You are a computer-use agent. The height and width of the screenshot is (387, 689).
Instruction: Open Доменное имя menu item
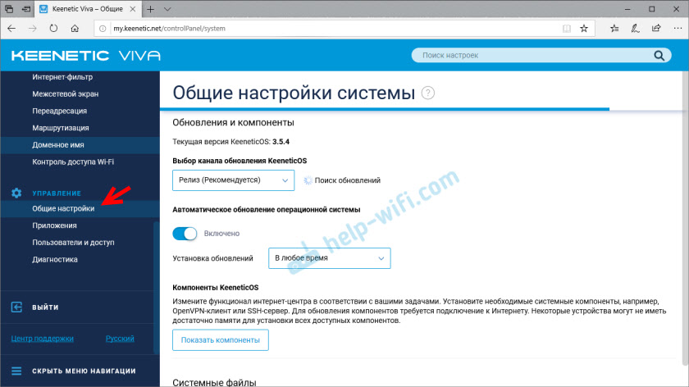click(58, 145)
